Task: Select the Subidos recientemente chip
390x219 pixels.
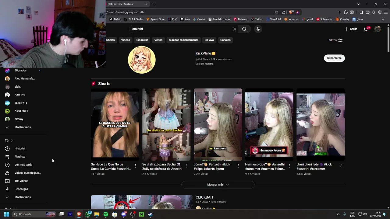Action: click(183, 40)
